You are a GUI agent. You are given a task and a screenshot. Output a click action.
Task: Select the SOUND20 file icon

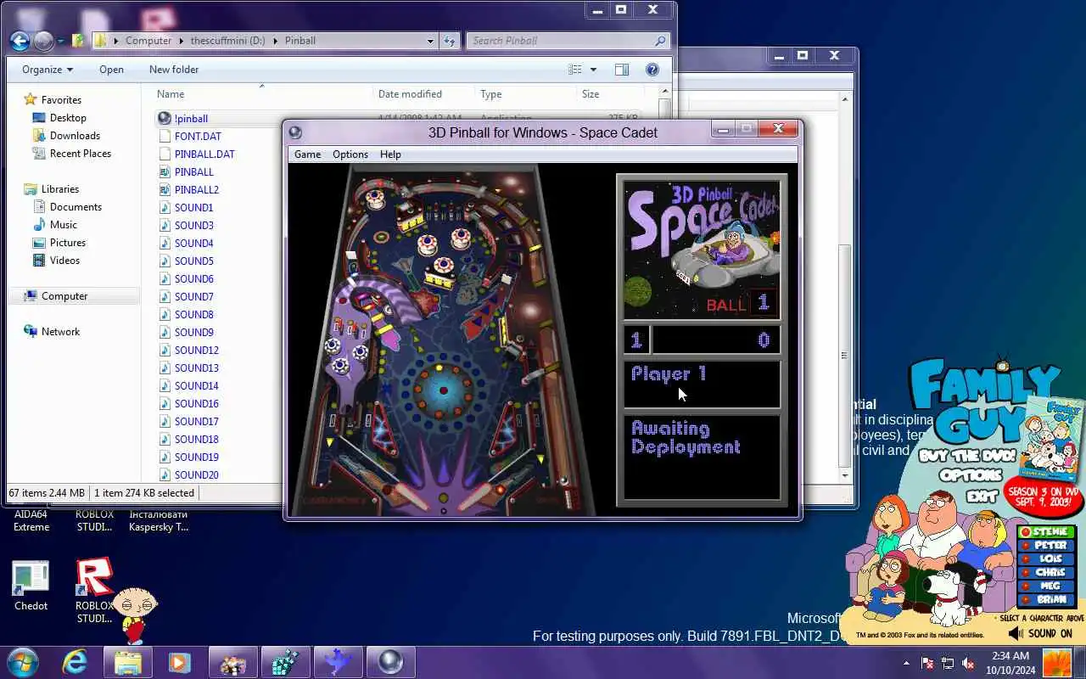point(165,474)
